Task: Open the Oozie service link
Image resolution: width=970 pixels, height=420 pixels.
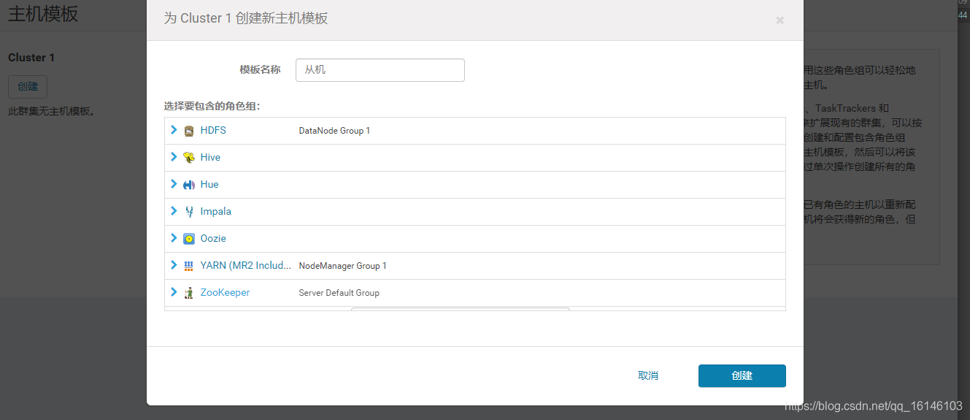Action: (x=213, y=238)
